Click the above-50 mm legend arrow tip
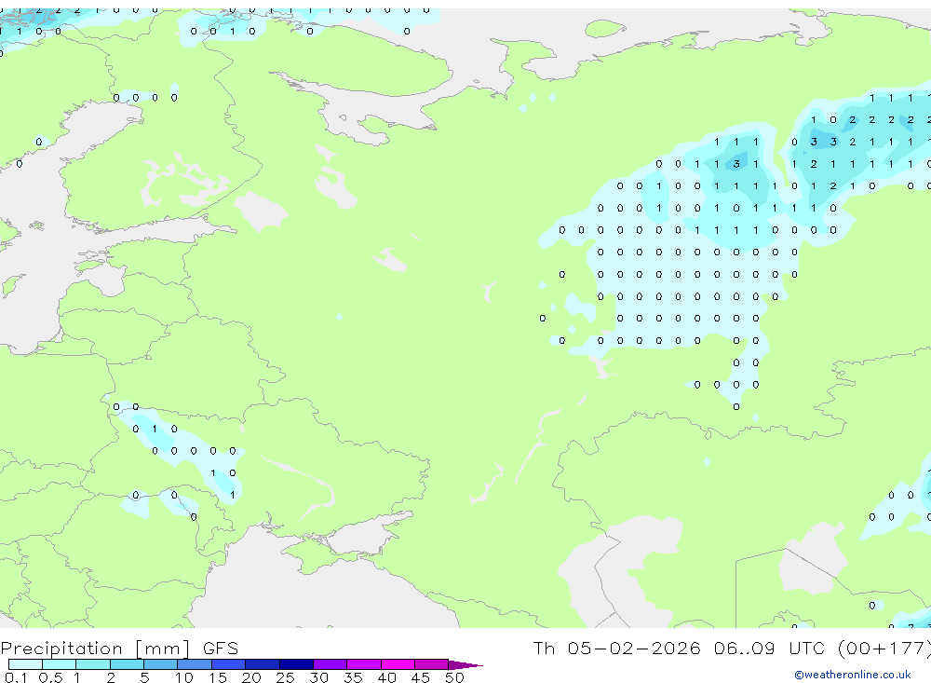Image resolution: width=931 pixels, height=683 pixels. click(x=465, y=664)
